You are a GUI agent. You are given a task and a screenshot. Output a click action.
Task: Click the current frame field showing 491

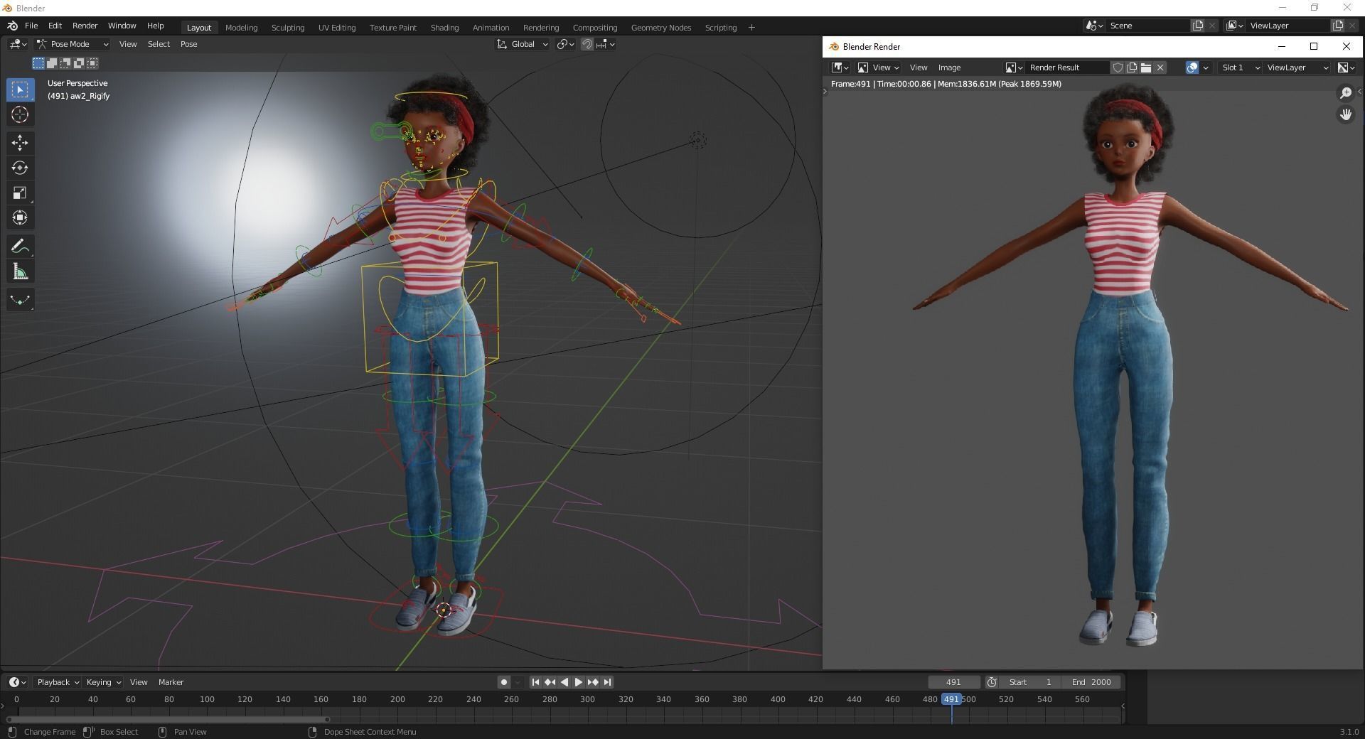point(953,682)
